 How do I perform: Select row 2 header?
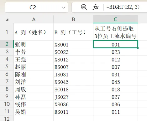(x=7, y=44)
